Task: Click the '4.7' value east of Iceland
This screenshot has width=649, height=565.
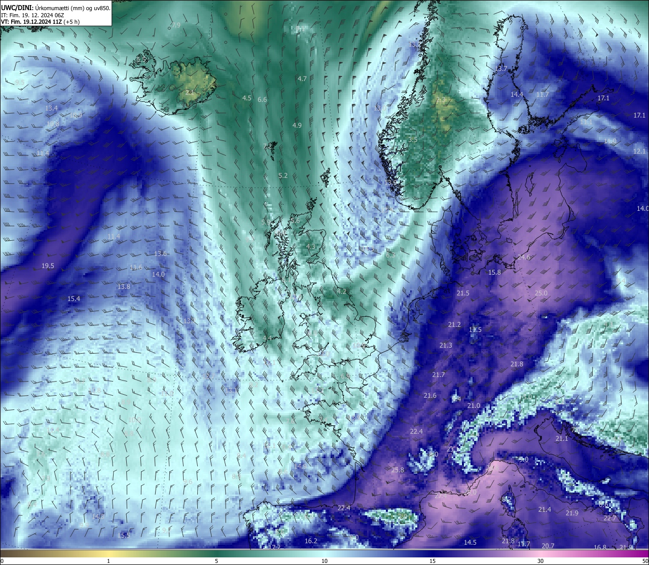Action: (x=302, y=79)
